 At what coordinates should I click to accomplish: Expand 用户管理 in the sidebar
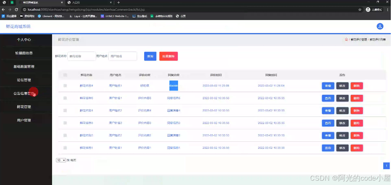(x=24, y=120)
